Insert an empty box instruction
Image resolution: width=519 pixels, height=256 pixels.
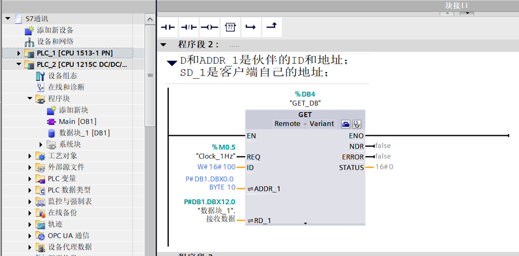pyautogui.click(x=230, y=27)
